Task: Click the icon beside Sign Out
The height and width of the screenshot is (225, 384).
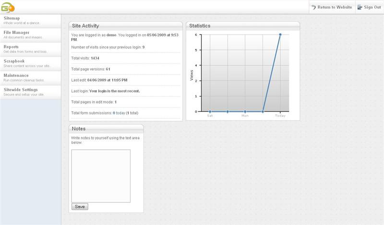Action: coord(360,7)
